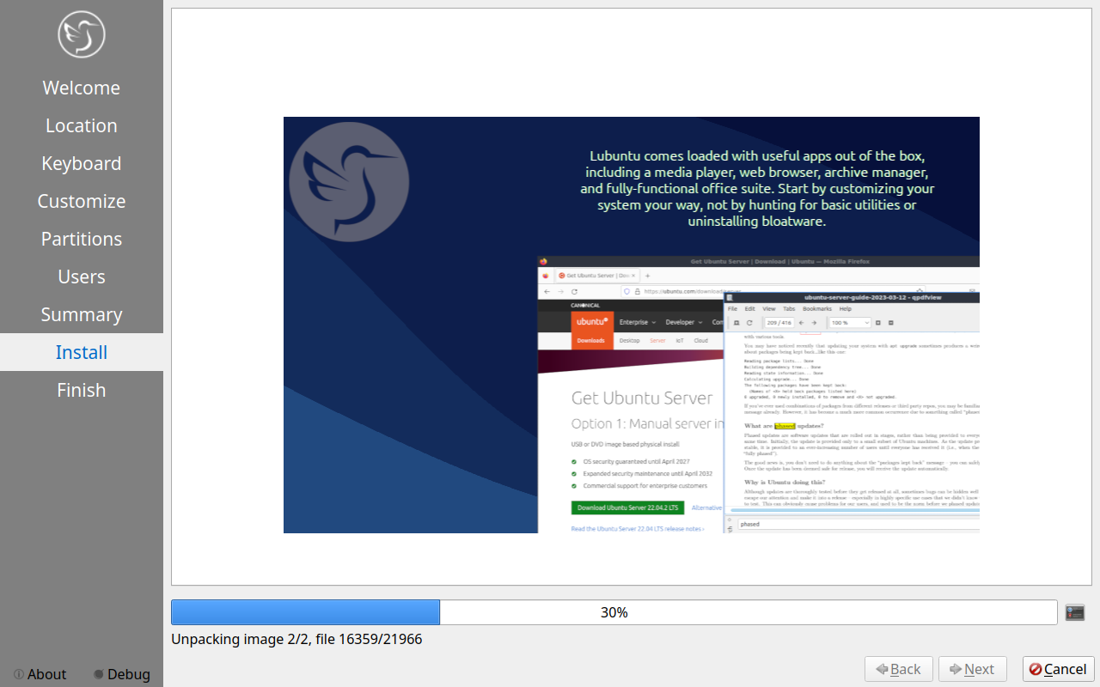
Task: Click the Lubuntu hummingbird logo in sidebar
Action: pos(82,34)
